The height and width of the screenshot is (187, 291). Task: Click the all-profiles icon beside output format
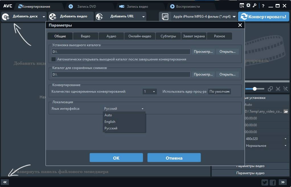tap(165, 17)
